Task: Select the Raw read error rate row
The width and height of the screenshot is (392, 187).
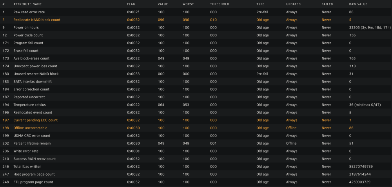Action: coord(196,12)
